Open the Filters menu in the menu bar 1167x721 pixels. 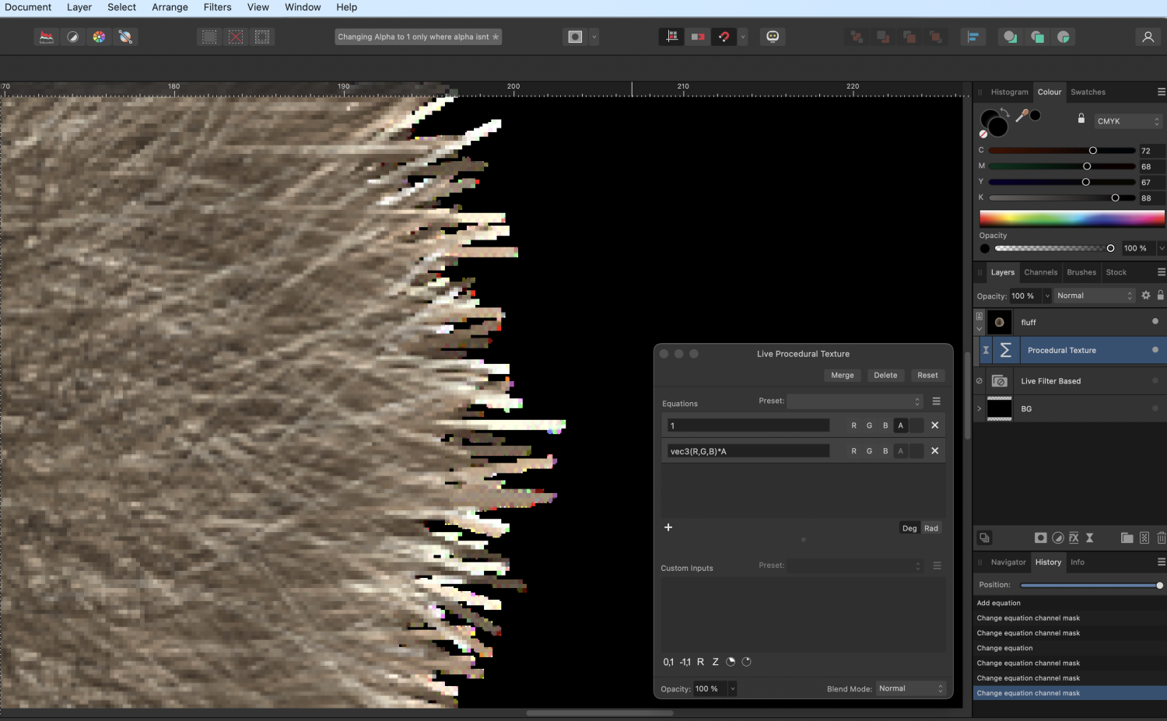tap(217, 7)
